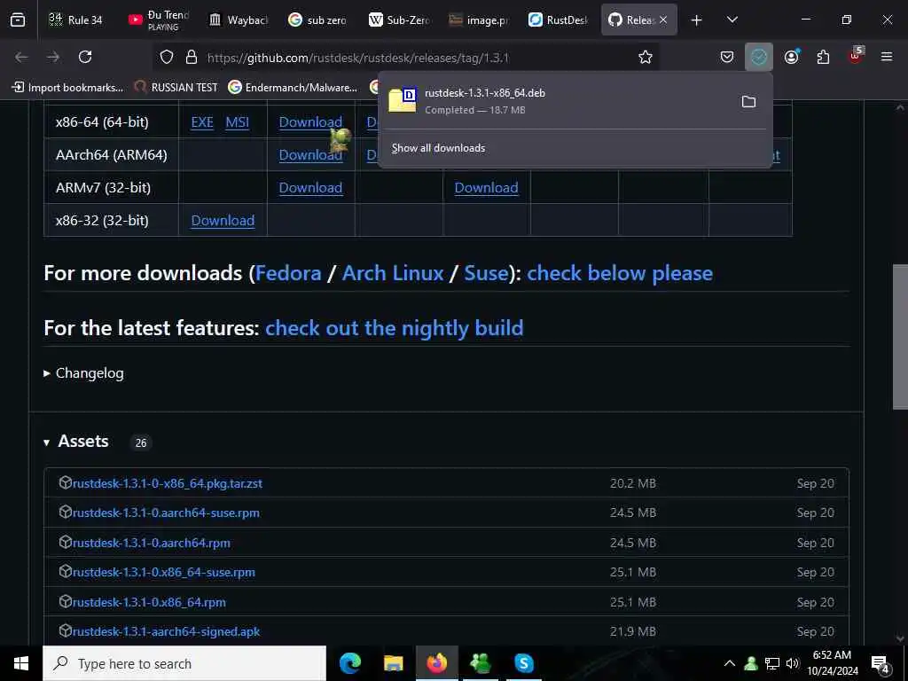Viewport: 908px width, 681px height.
Task: Reload the current page
Action: click(85, 57)
